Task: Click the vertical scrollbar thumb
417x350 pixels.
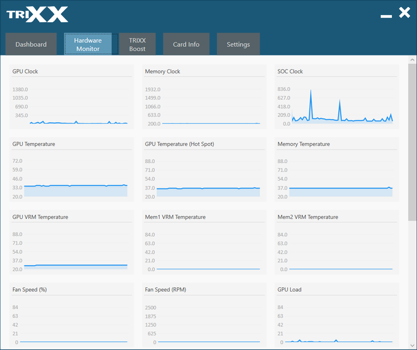Action: tap(412, 142)
